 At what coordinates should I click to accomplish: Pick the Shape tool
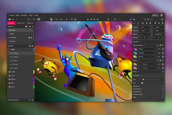pos(56,19)
